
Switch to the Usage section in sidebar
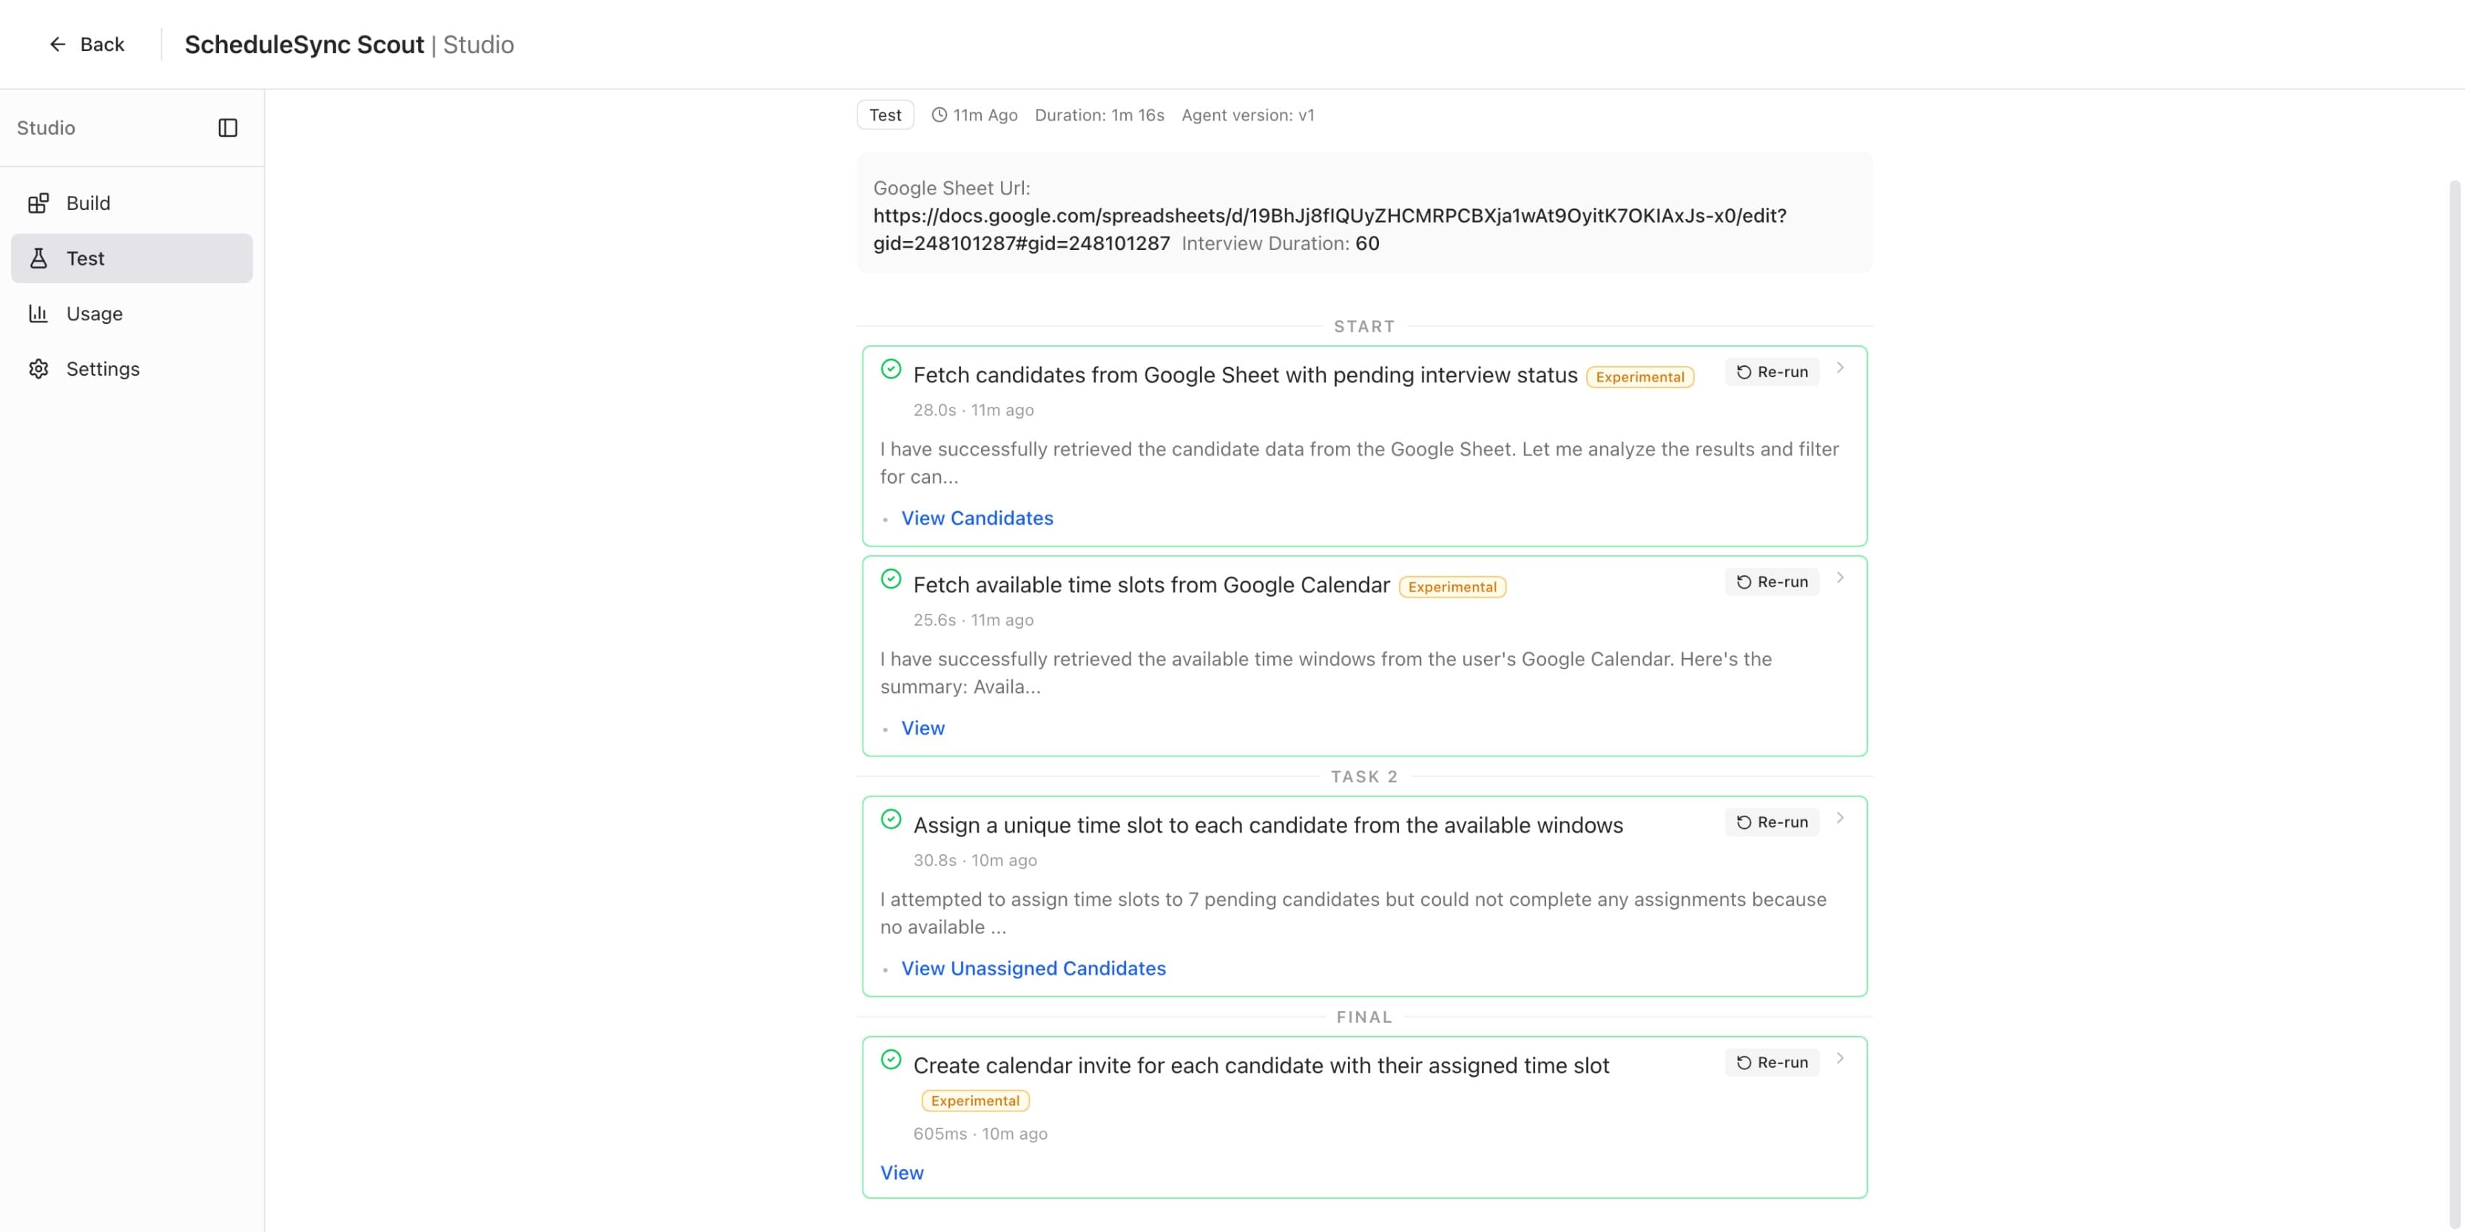[x=94, y=313]
